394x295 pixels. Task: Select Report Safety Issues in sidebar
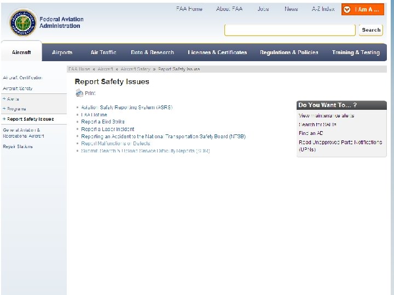coord(31,119)
